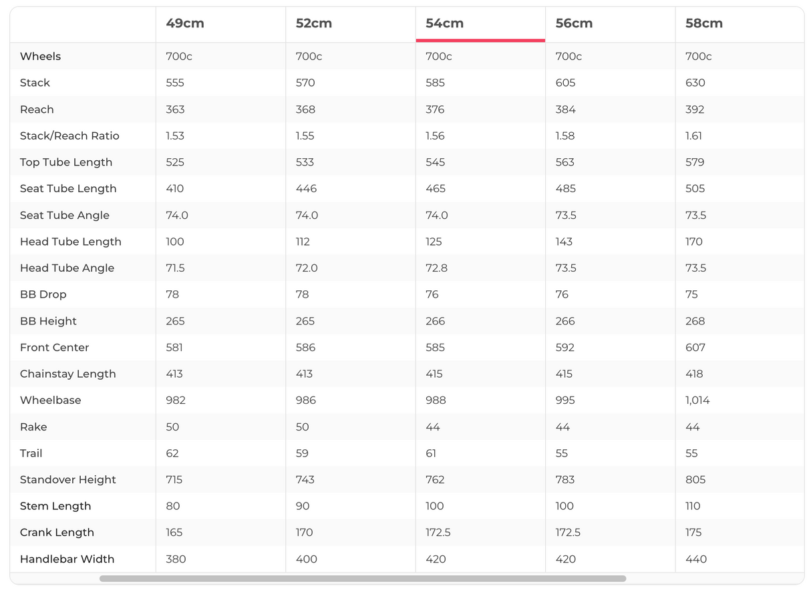Select the Top Tube Length row label
This screenshot has height=592, width=811.
tap(66, 162)
